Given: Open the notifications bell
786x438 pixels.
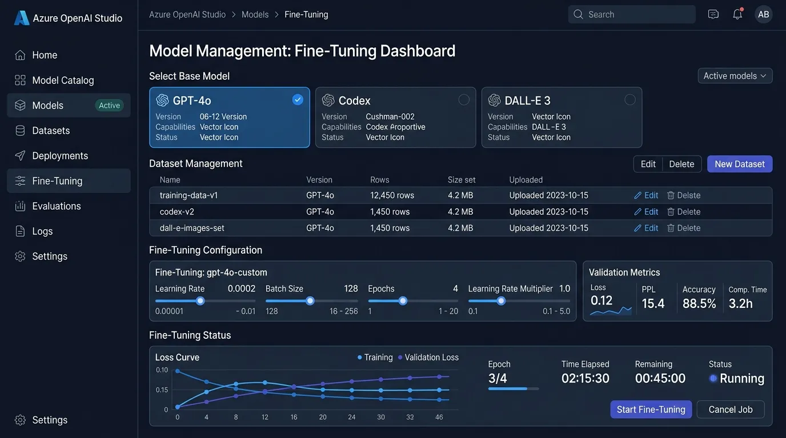Looking at the screenshot, I should 737,14.
